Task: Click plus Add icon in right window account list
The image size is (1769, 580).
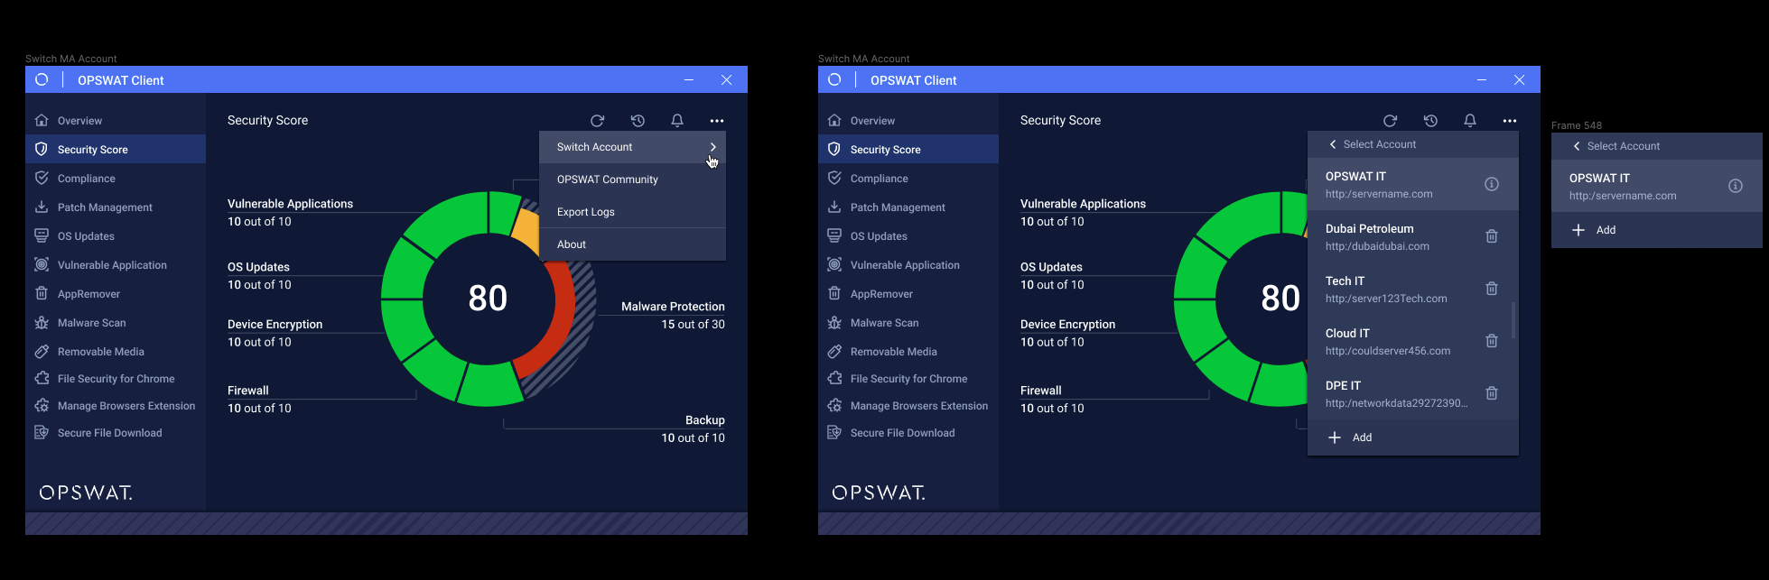Action: 1335,437
